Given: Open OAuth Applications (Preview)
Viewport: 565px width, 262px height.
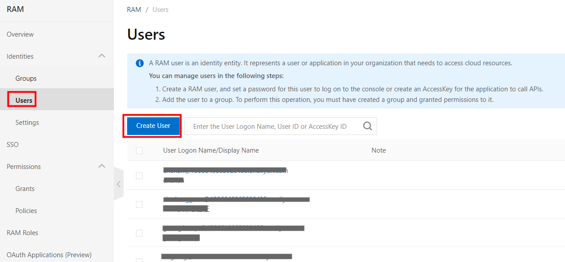Looking at the screenshot, I should tap(49, 255).
